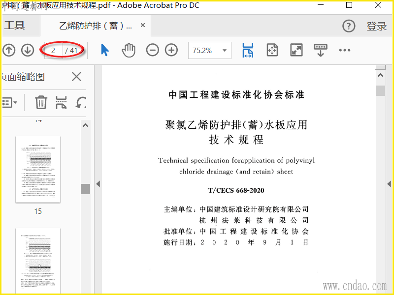Screen dimensions: 394x295
Task: Click thumbnail panel scroll up arrow
Action: click(85, 125)
